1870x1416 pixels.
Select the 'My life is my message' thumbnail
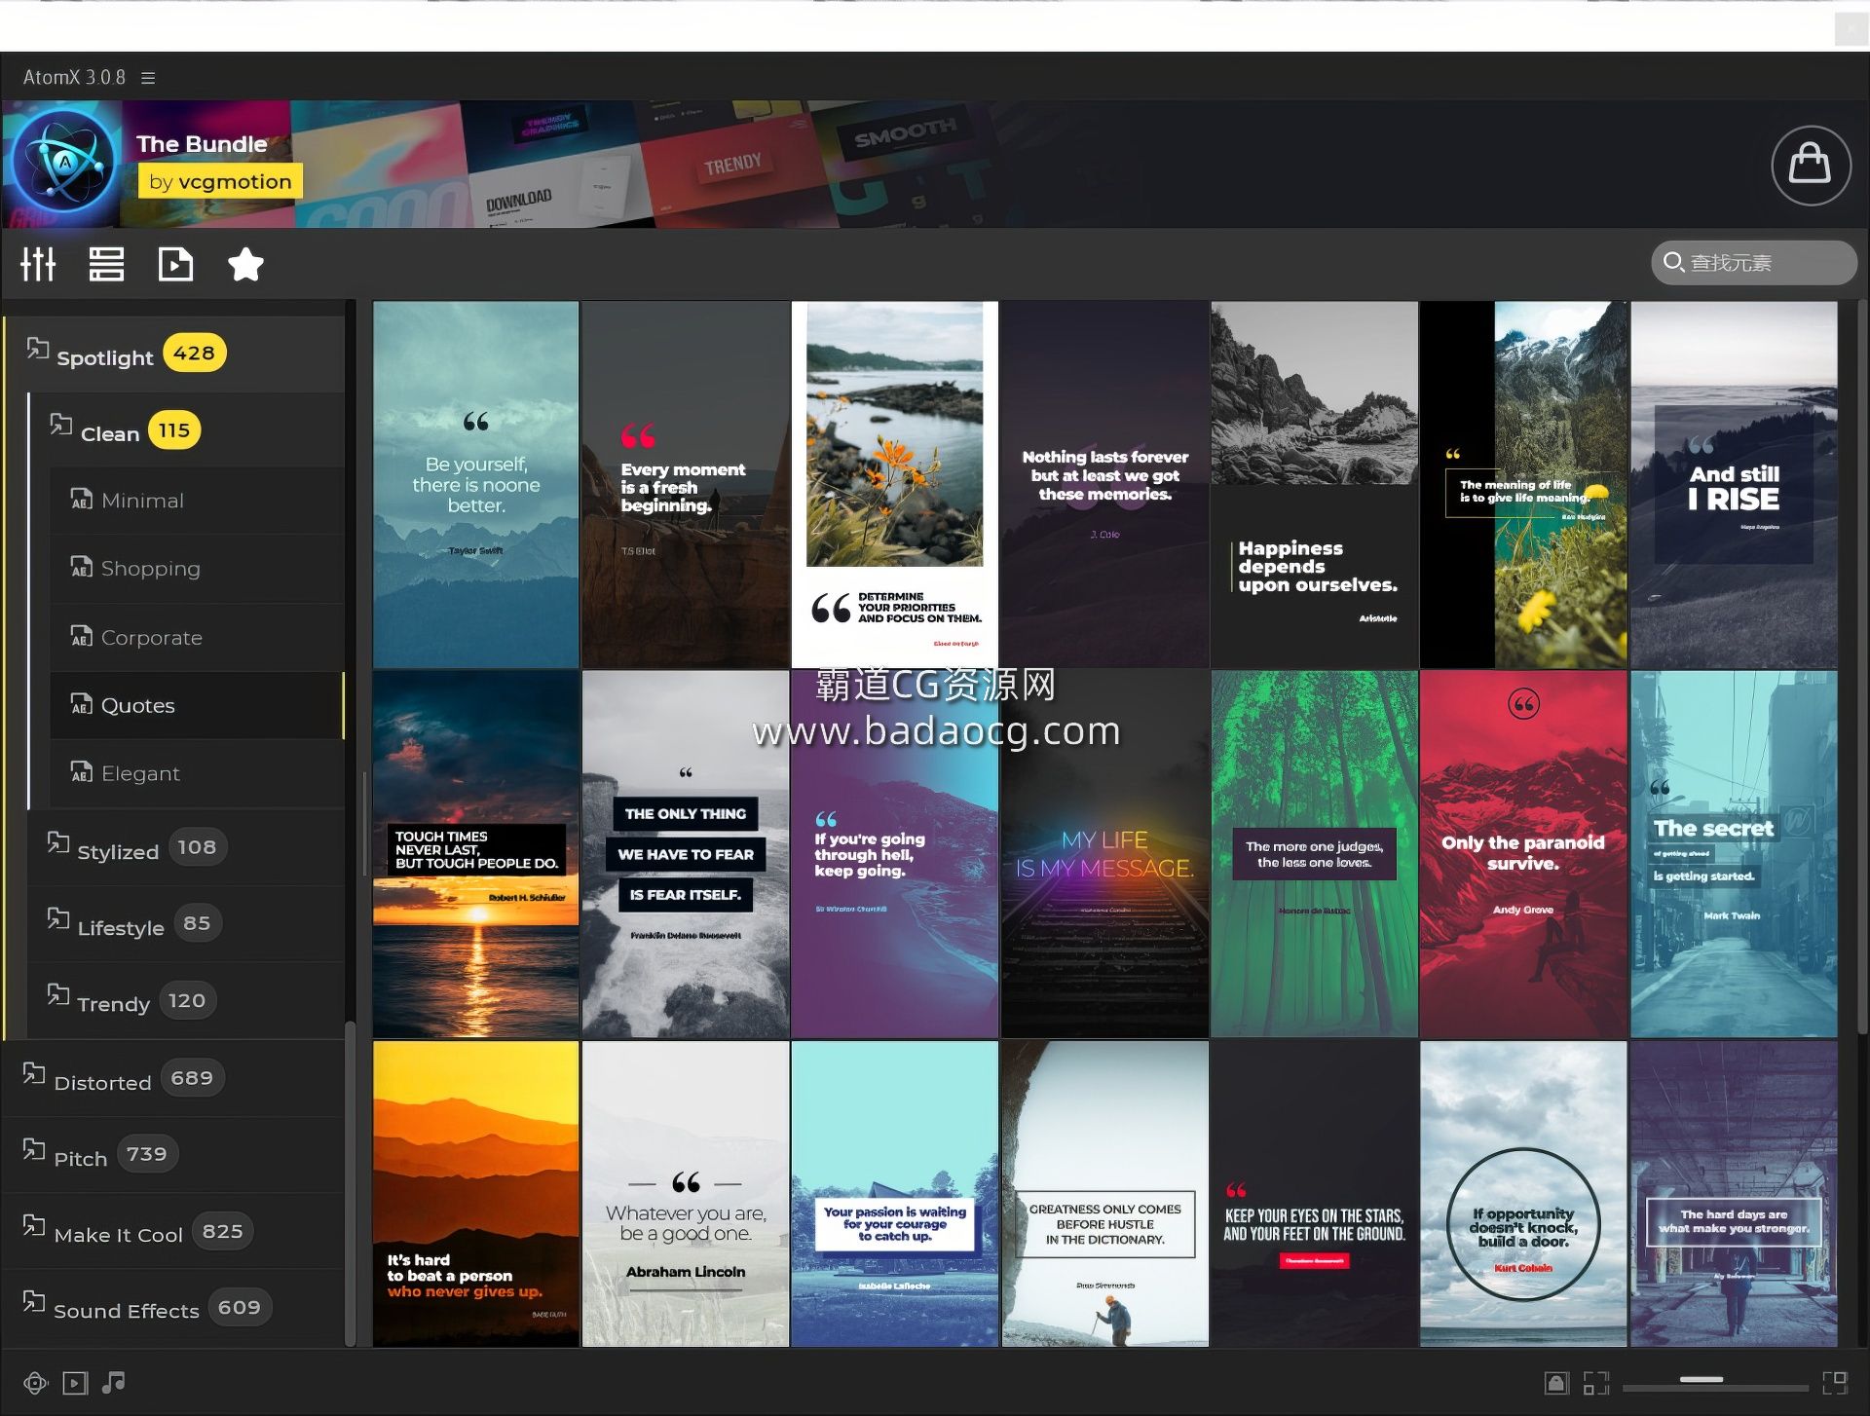click(1104, 854)
